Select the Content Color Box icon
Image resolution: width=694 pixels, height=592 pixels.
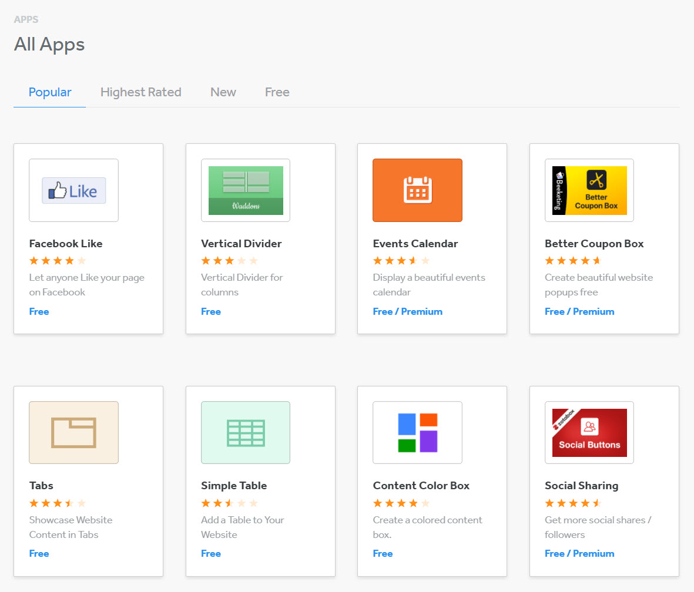click(x=417, y=432)
